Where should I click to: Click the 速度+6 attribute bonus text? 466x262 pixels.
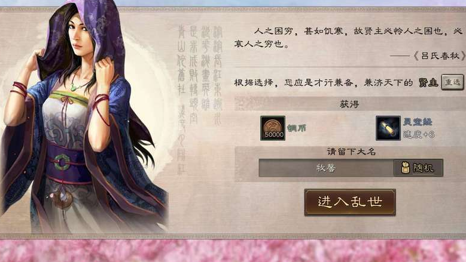click(419, 134)
